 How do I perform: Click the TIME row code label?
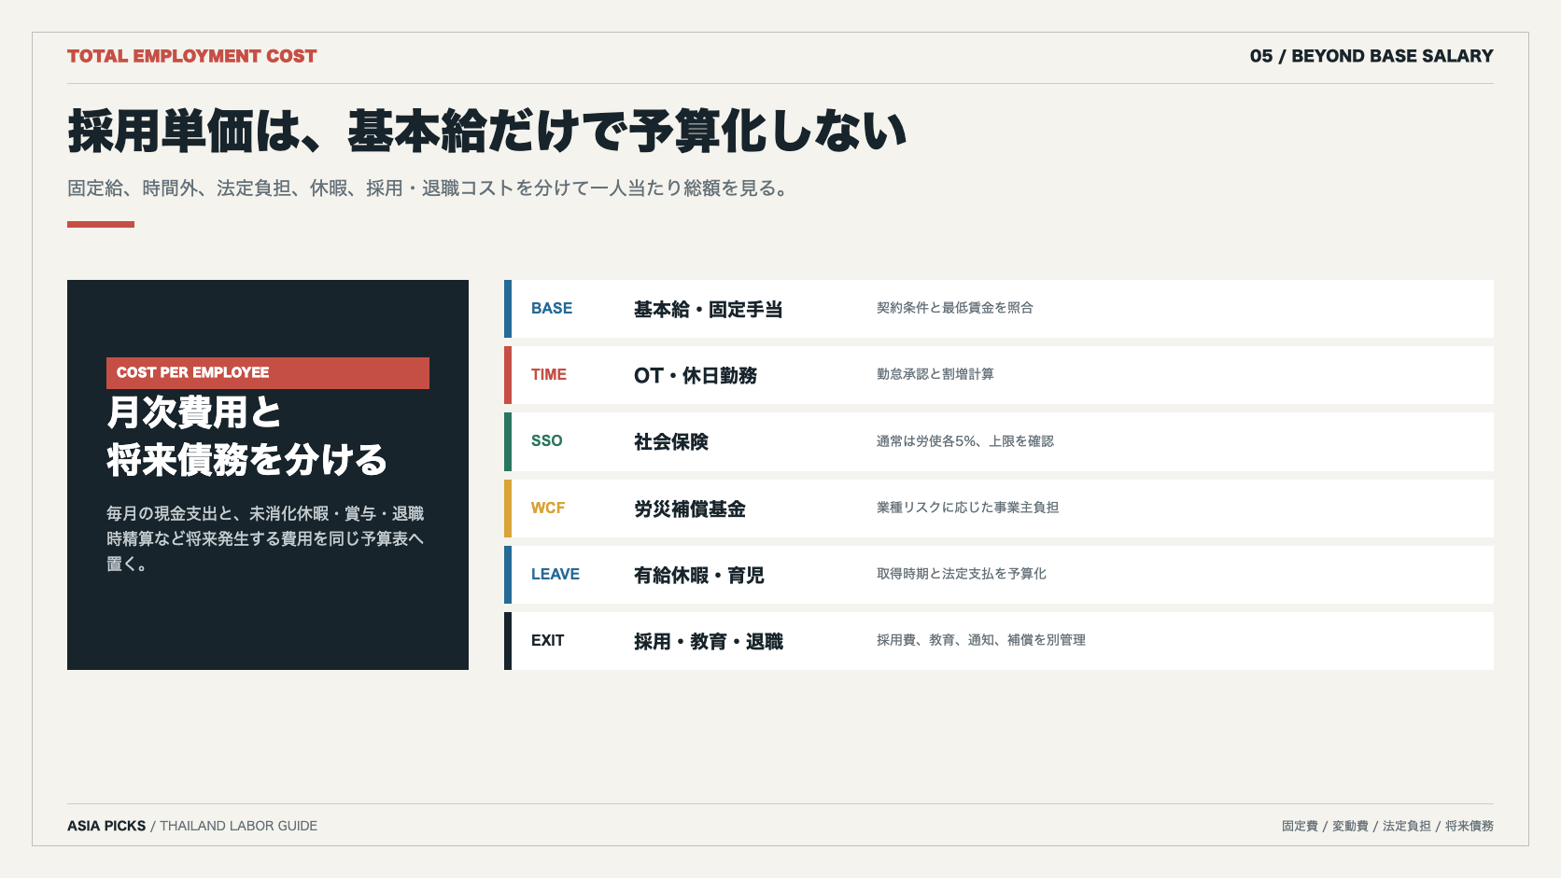549,375
